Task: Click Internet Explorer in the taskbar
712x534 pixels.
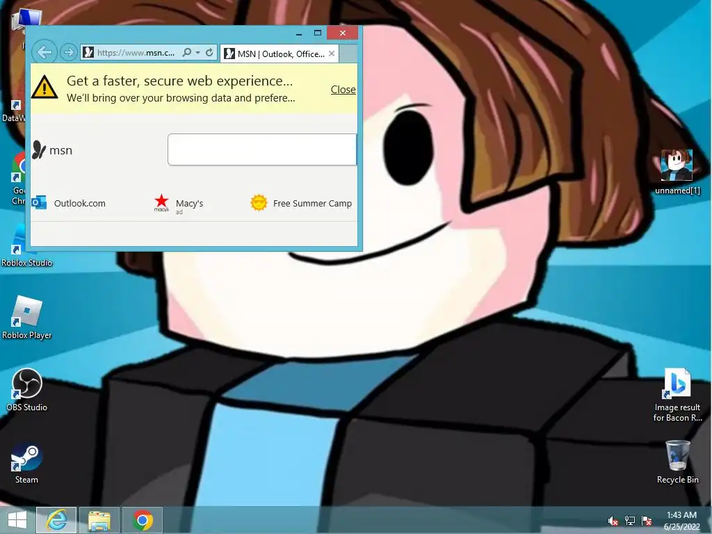Action: [56, 520]
